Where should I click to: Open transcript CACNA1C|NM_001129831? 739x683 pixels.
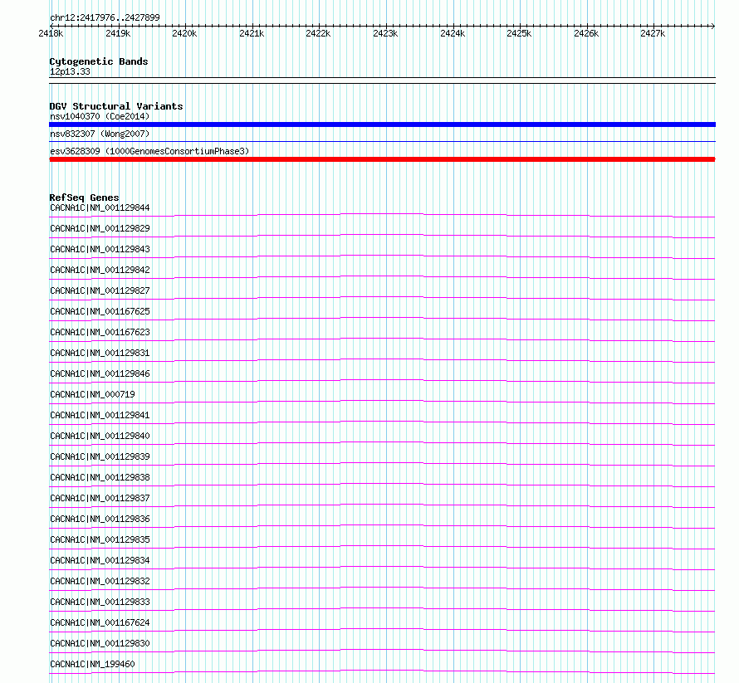pos(100,353)
